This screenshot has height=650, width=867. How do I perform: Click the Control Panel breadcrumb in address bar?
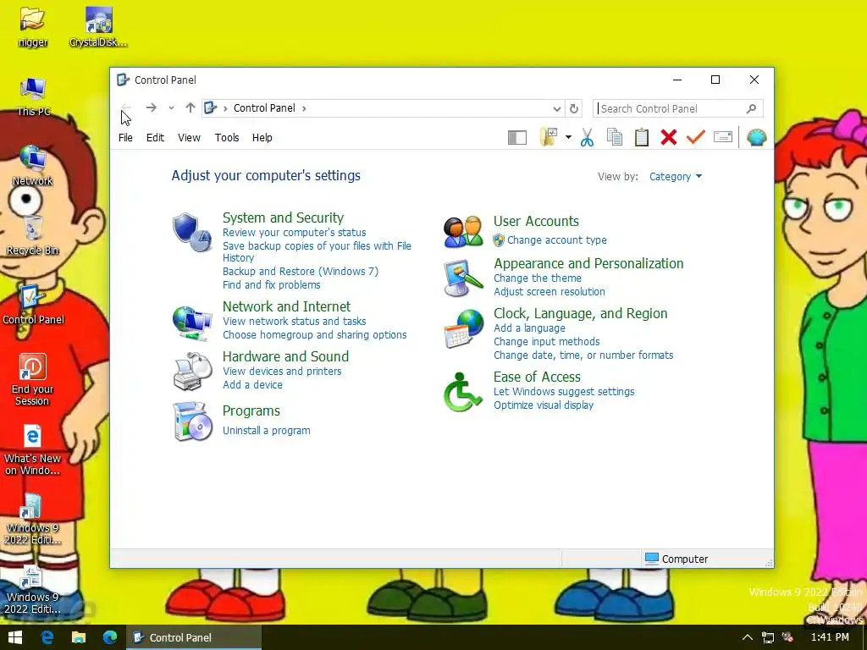264,108
